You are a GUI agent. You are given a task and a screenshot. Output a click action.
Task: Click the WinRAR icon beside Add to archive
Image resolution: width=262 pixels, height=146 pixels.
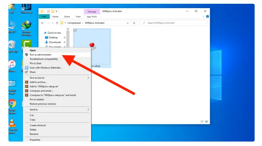(x=27, y=82)
